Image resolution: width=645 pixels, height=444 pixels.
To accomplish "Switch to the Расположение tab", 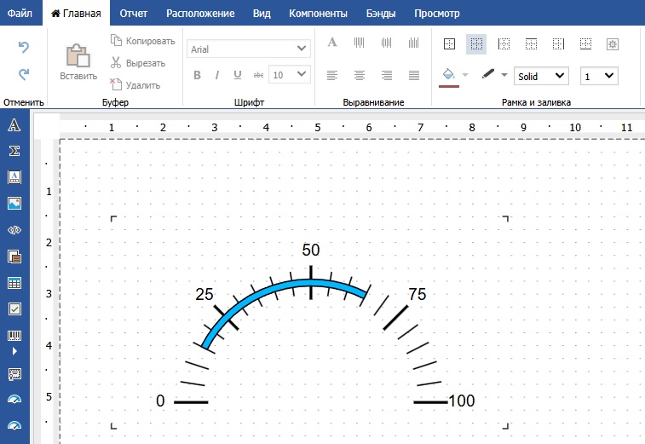I will coord(200,14).
